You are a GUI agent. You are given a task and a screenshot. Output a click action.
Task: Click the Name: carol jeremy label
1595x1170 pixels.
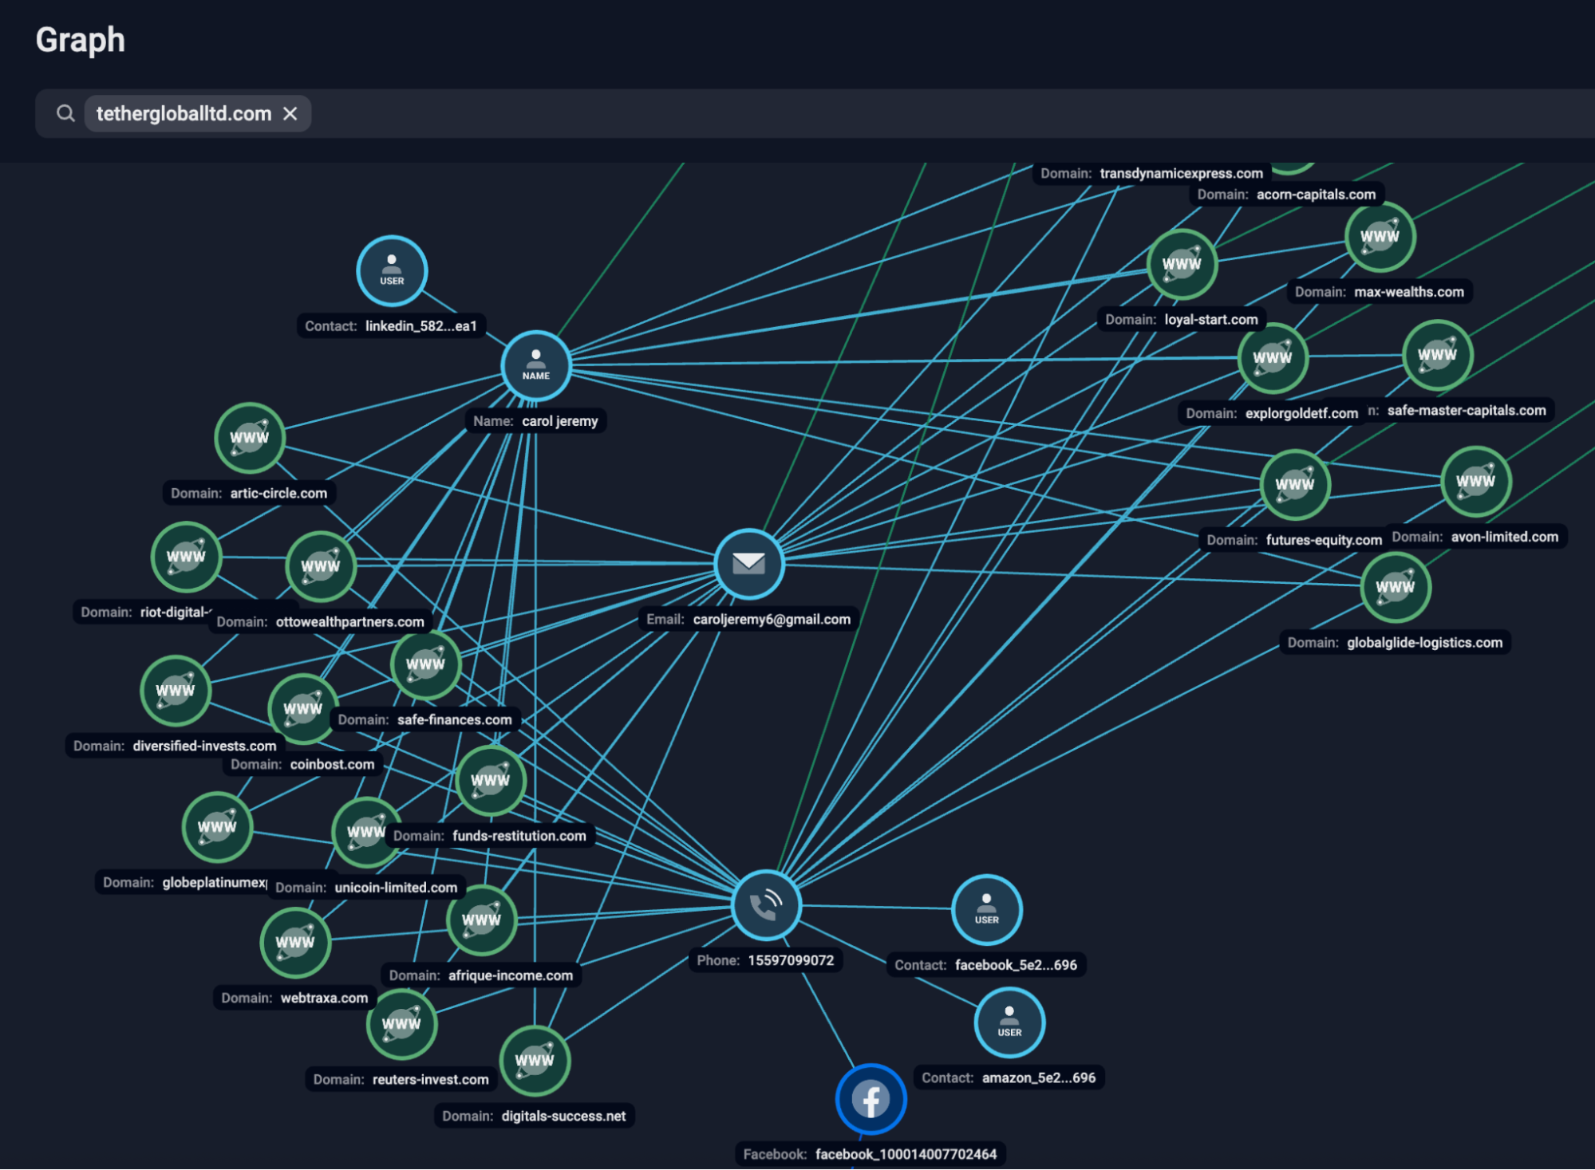pyautogui.click(x=535, y=421)
